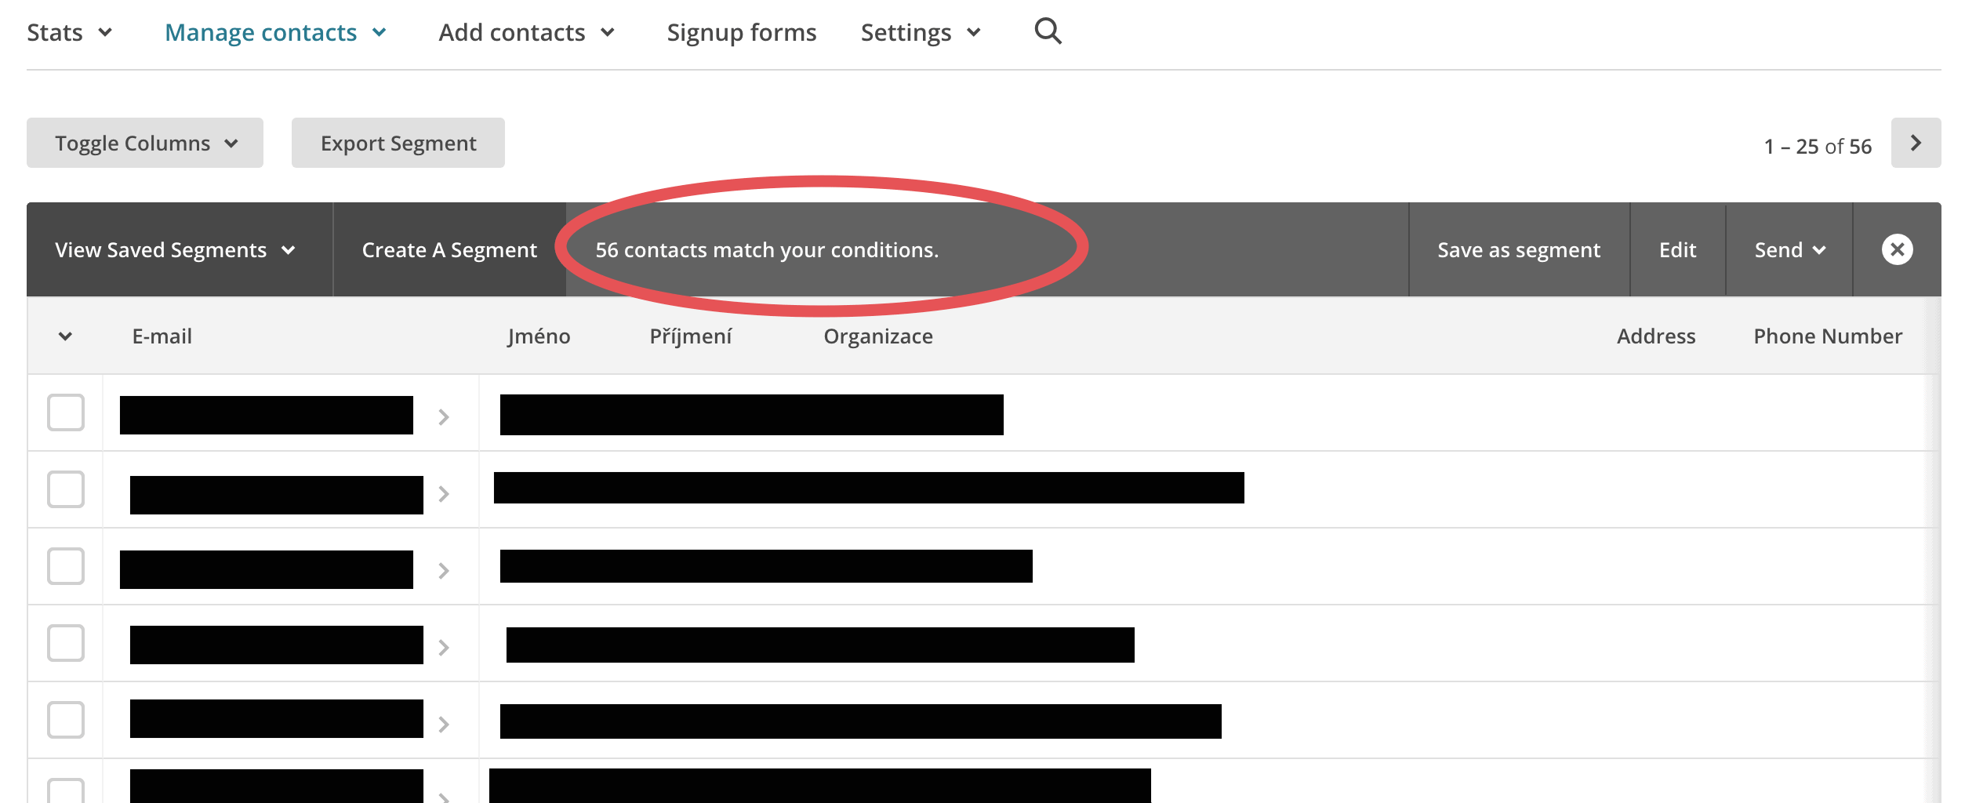Viewport: 1965px width, 803px height.
Task: Open the Send dropdown
Action: (1789, 250)
